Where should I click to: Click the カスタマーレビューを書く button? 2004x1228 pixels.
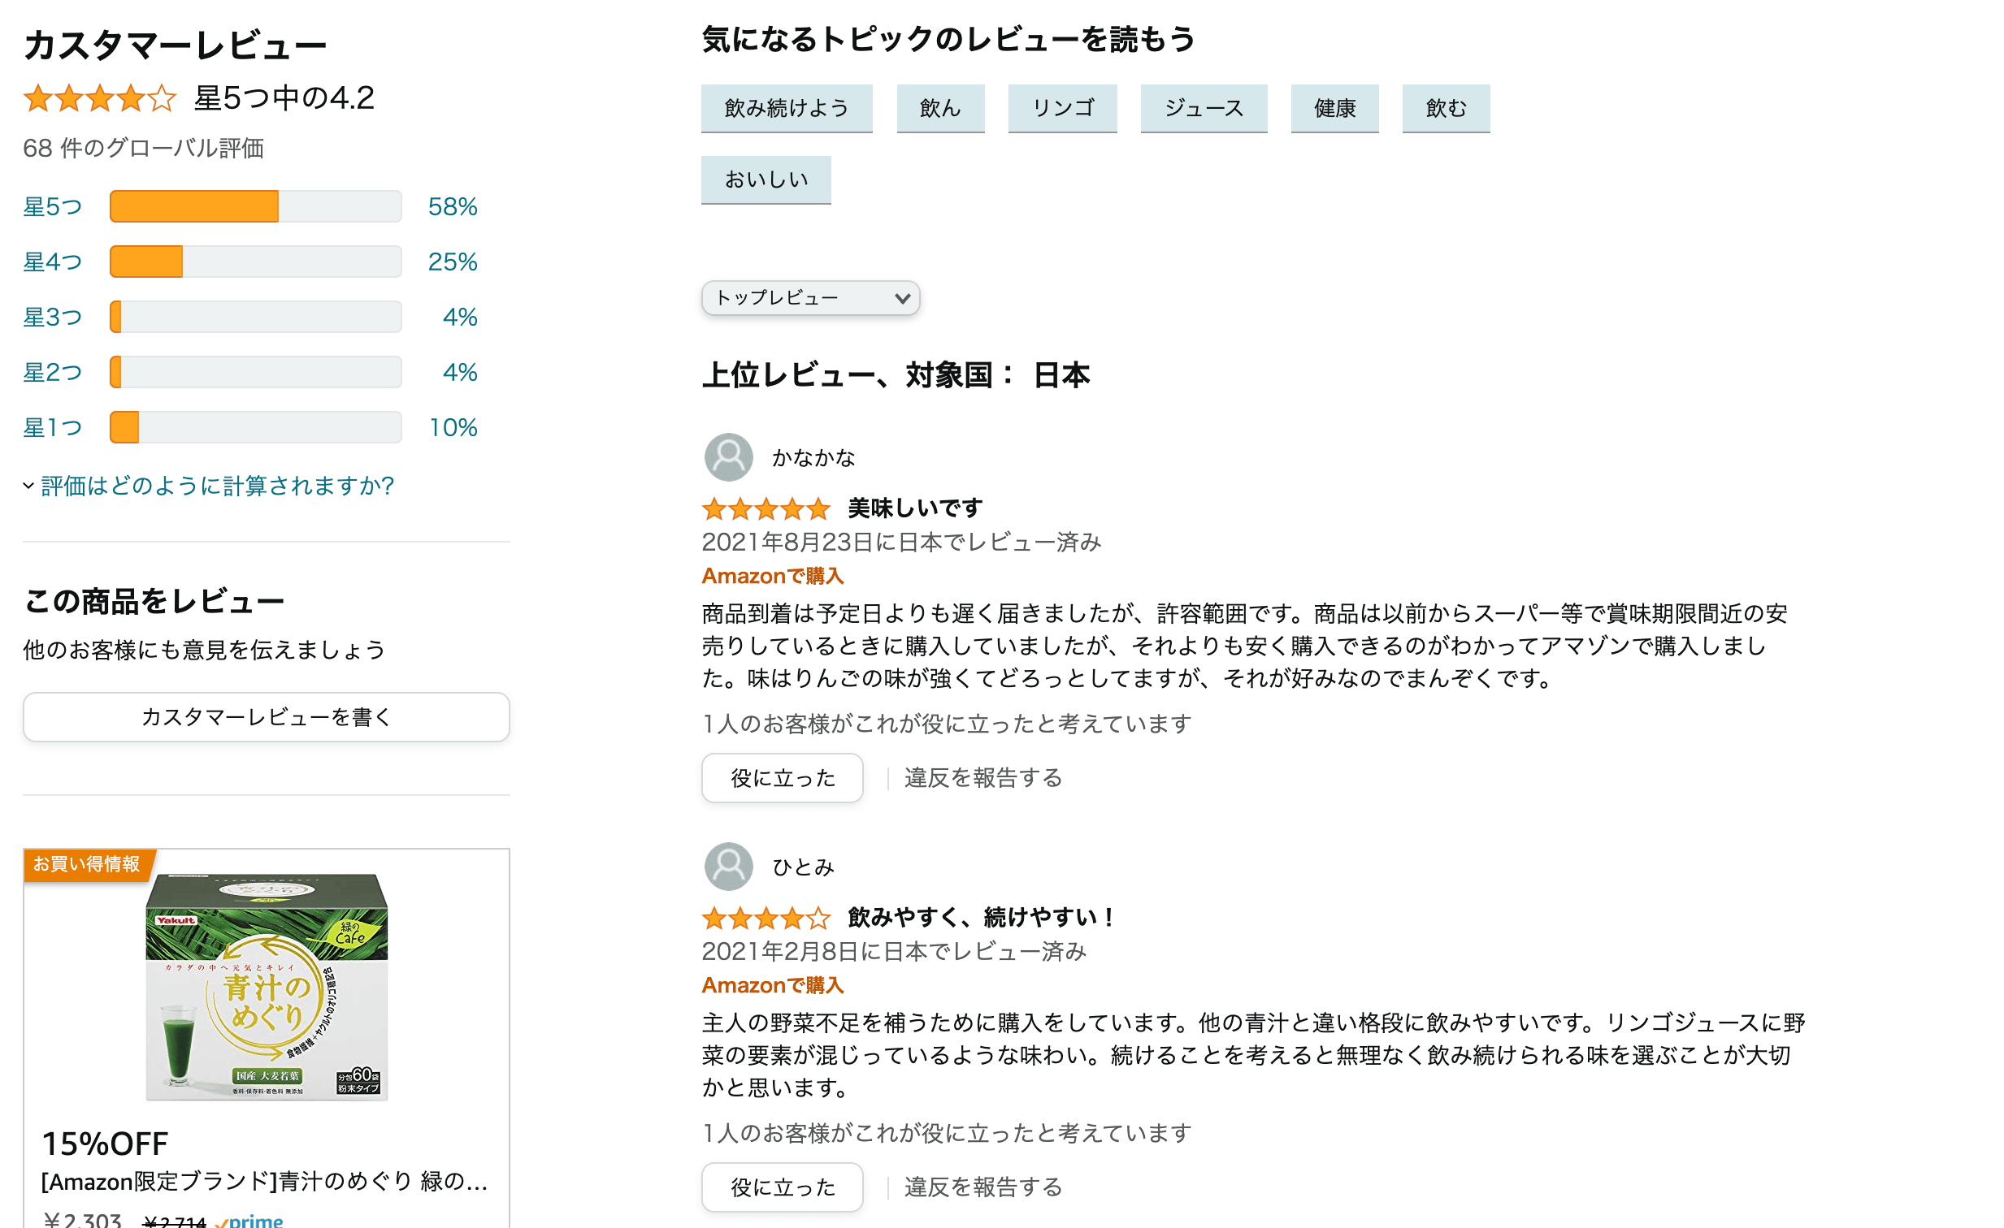[x=266, y=717]
